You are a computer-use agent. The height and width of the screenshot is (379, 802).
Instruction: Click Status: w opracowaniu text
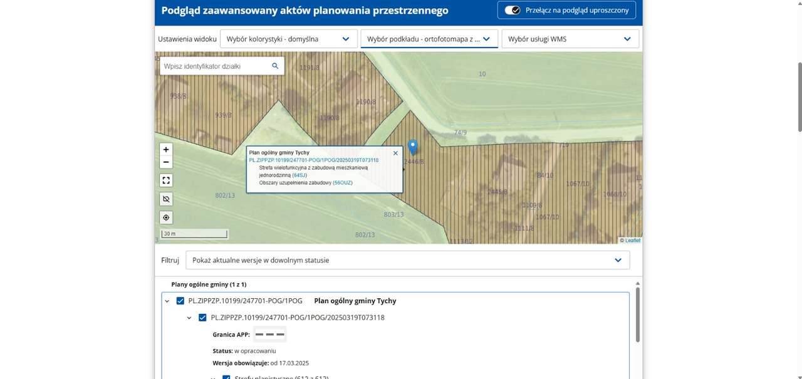pos(244,351)
